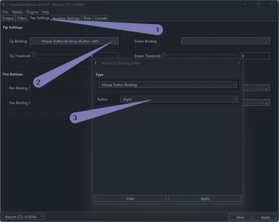Click the Eraser Binding ellipsis button
Image resolution: width=279 pixels, height=222 pixels.
pos(266,41)
